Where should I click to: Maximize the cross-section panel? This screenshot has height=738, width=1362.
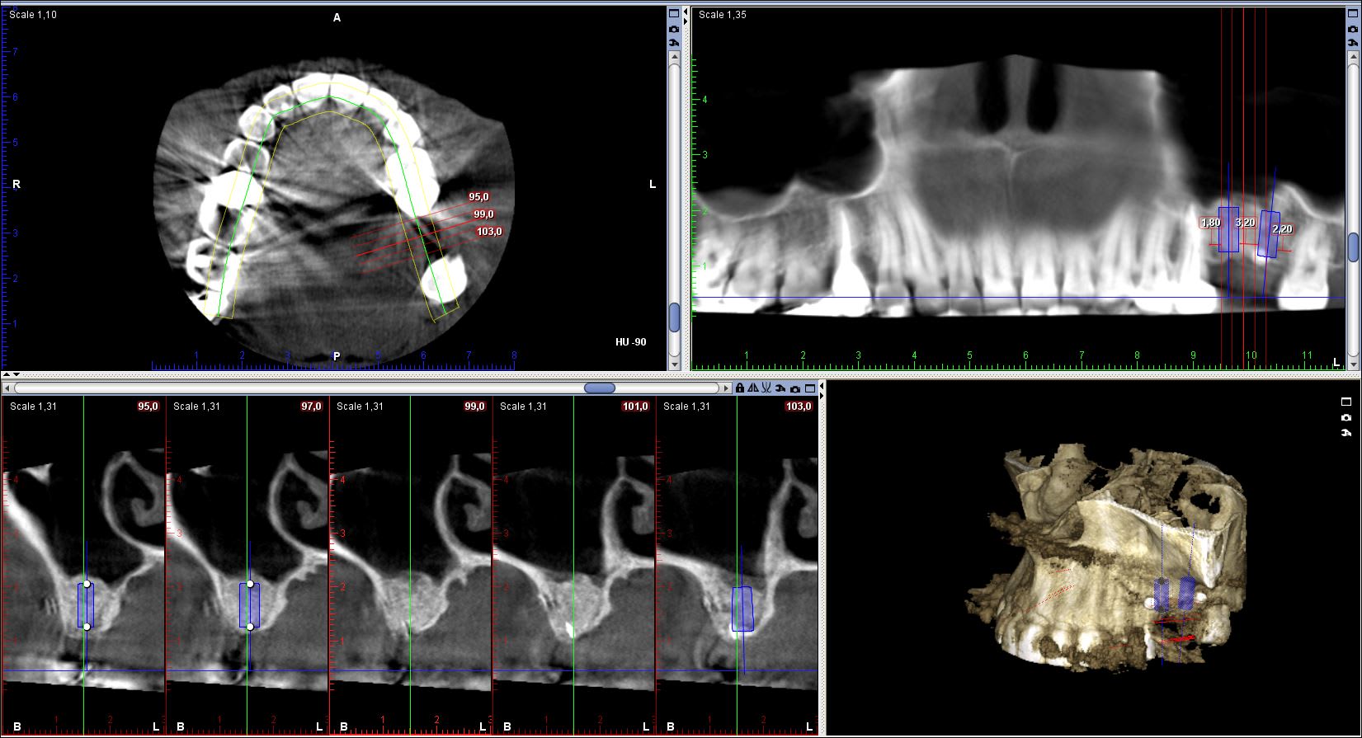[x=811, y=388]
